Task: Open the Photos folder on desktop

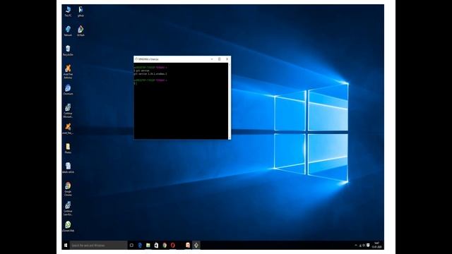Action: (68, 148)
